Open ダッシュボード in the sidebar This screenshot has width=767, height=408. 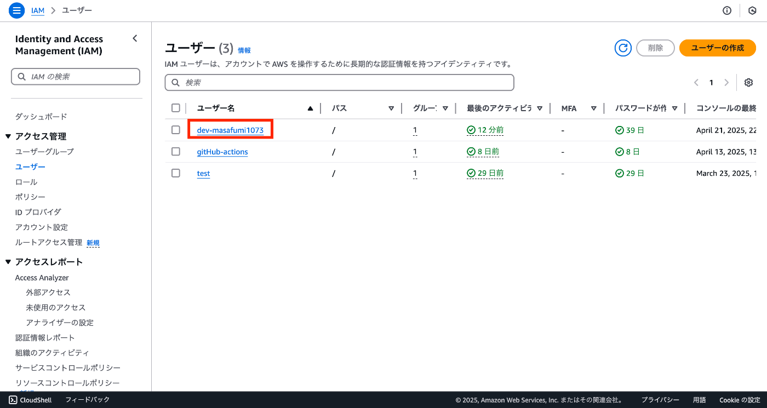coord(41,117)
